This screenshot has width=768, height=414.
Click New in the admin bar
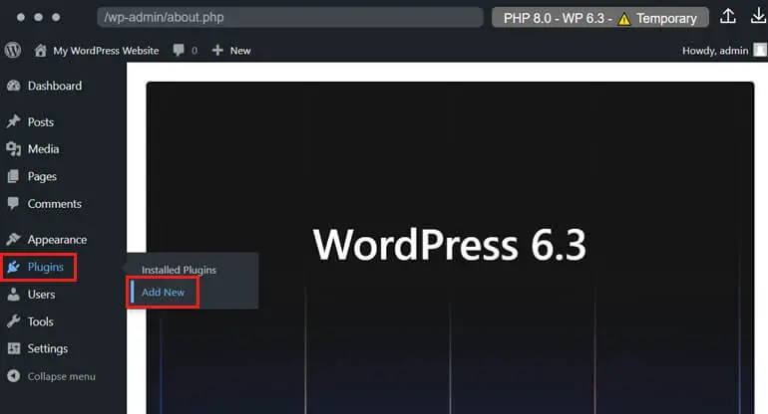click(240, 51)
